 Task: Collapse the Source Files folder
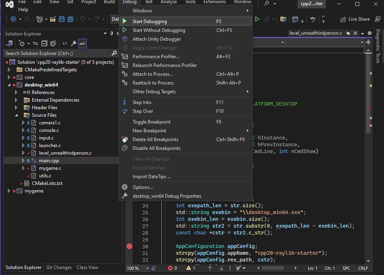coord(16,115)
